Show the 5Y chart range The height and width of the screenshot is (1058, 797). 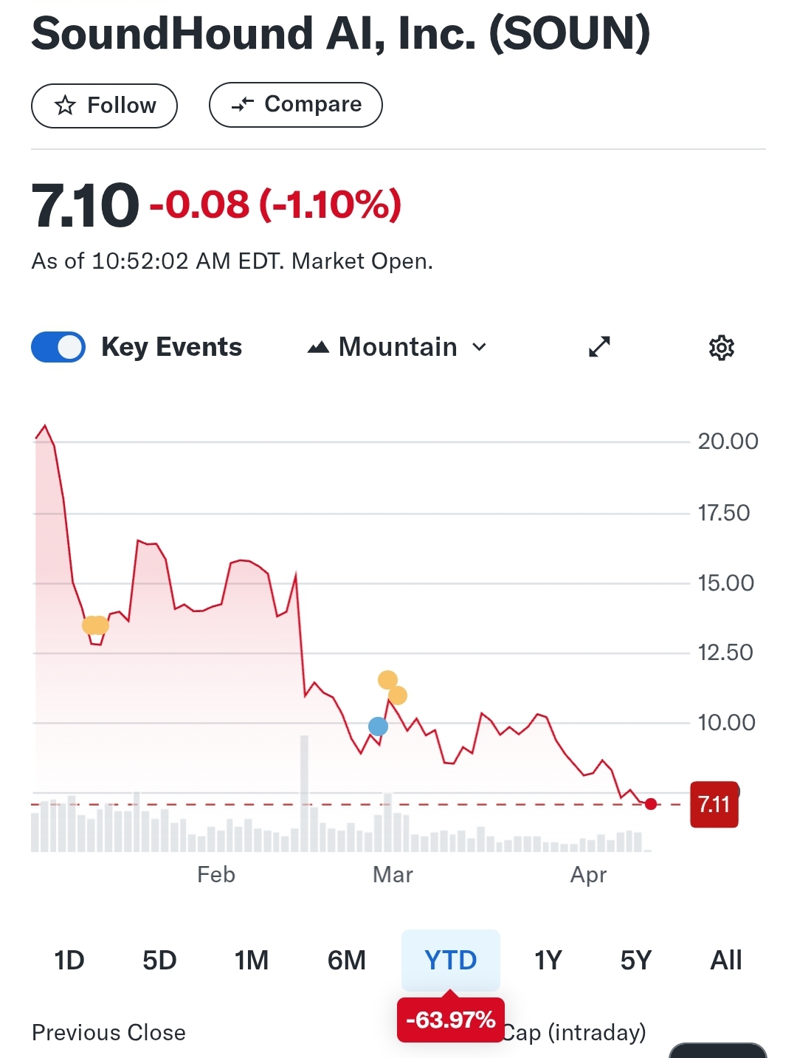coord(636,960)
